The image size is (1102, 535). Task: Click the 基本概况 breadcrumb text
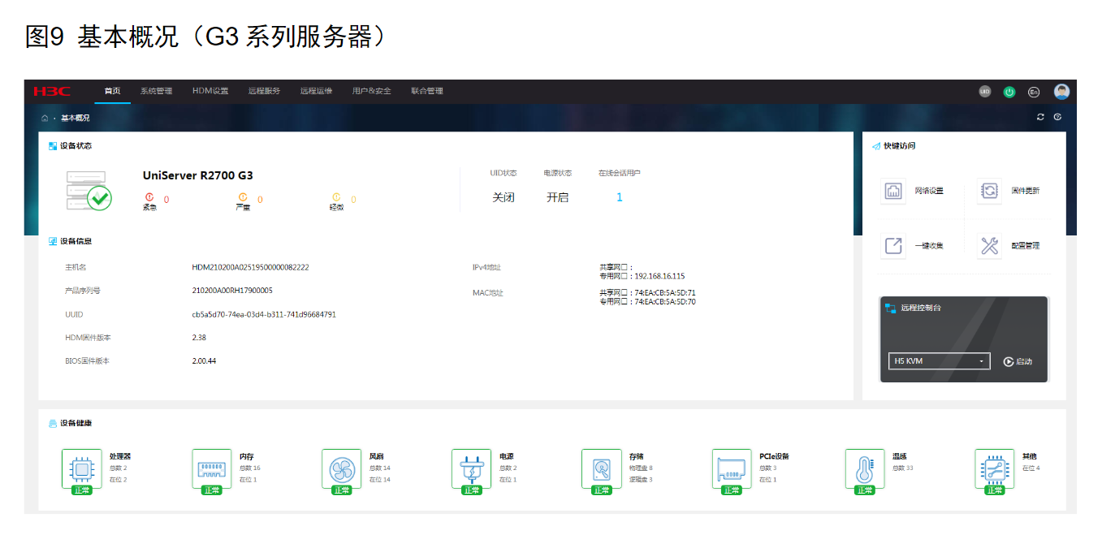point(75,118)
